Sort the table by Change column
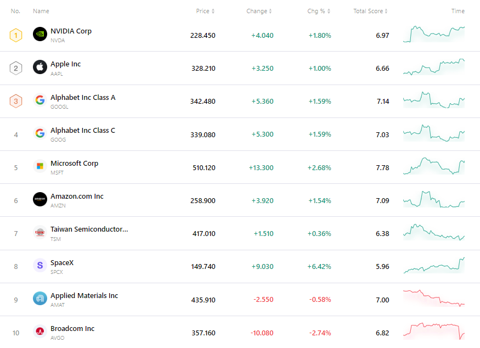 click(259, 11)
